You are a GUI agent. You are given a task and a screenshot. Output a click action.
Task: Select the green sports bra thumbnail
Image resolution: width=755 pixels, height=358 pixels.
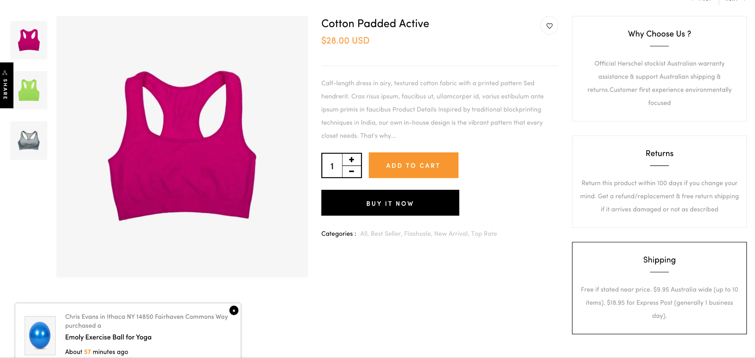coord(29,90)
